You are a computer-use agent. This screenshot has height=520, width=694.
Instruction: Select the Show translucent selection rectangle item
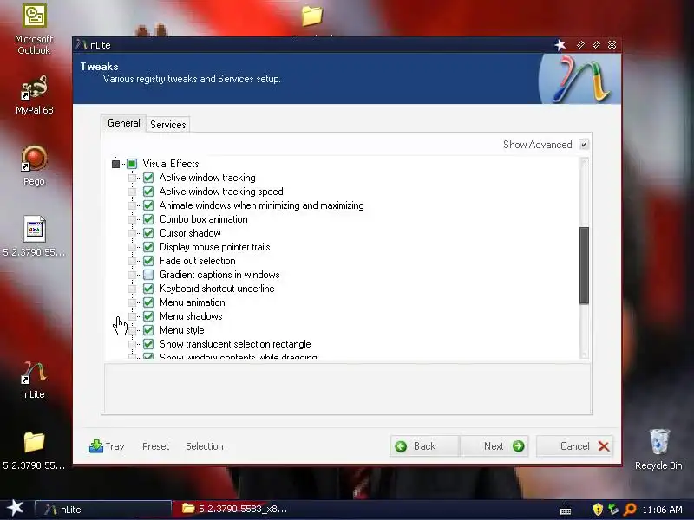tap(235, 344)
